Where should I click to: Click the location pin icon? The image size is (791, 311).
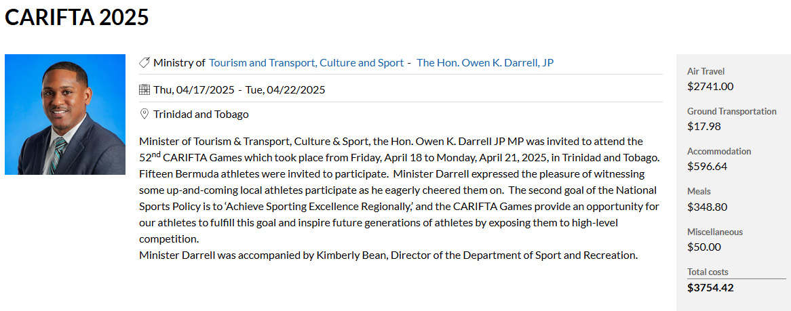click(144, 114)
